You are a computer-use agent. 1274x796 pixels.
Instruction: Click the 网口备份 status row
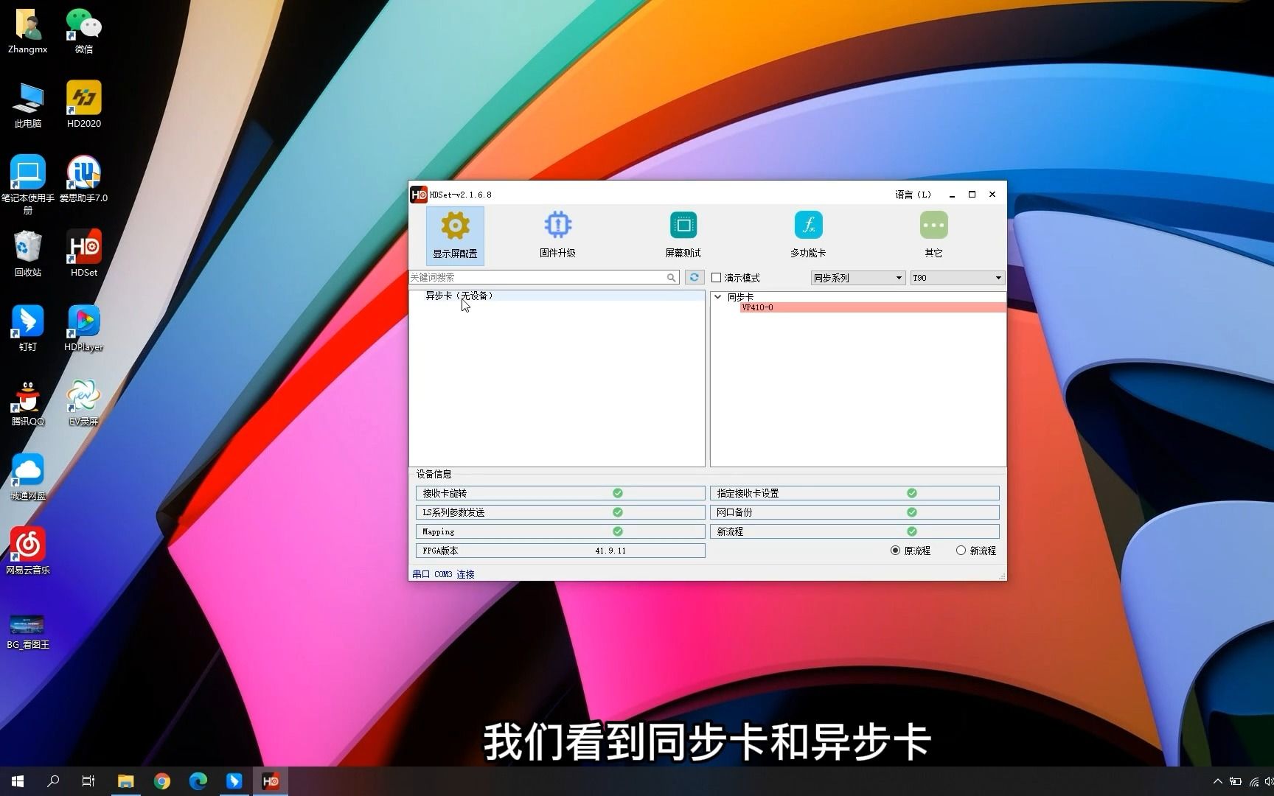pos(854,512)
